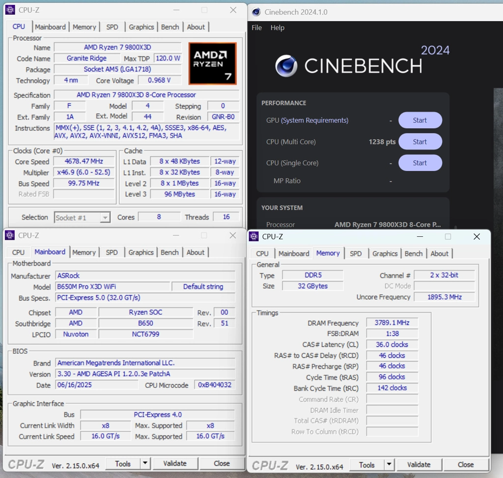Click the Bus Speed value '99.75 MHz'

[x=84, y=183]
